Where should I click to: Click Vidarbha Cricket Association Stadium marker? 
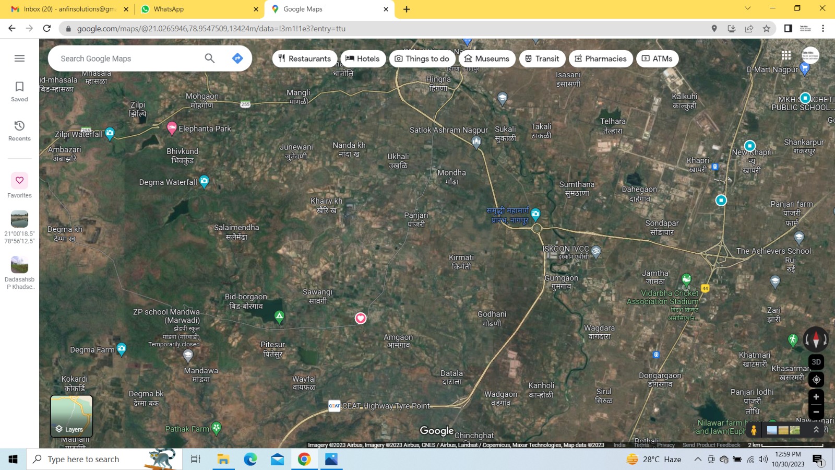click(x=686, y=280)
